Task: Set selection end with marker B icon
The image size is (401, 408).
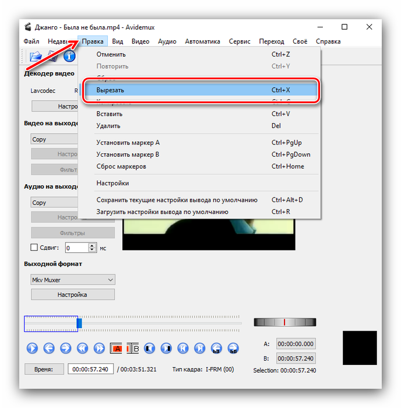Action: pyautogui.click(x=133, y=349)
